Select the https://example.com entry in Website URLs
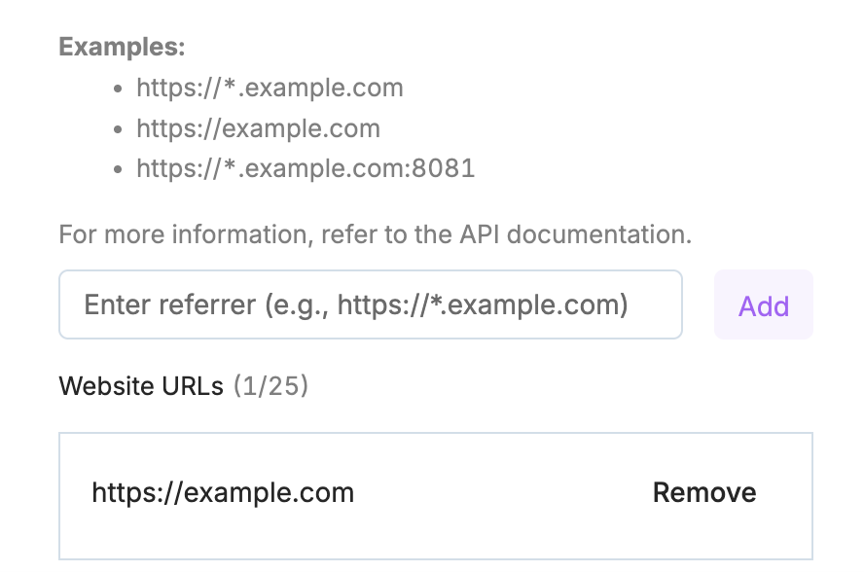864x572 pixels. coord(223,492)
